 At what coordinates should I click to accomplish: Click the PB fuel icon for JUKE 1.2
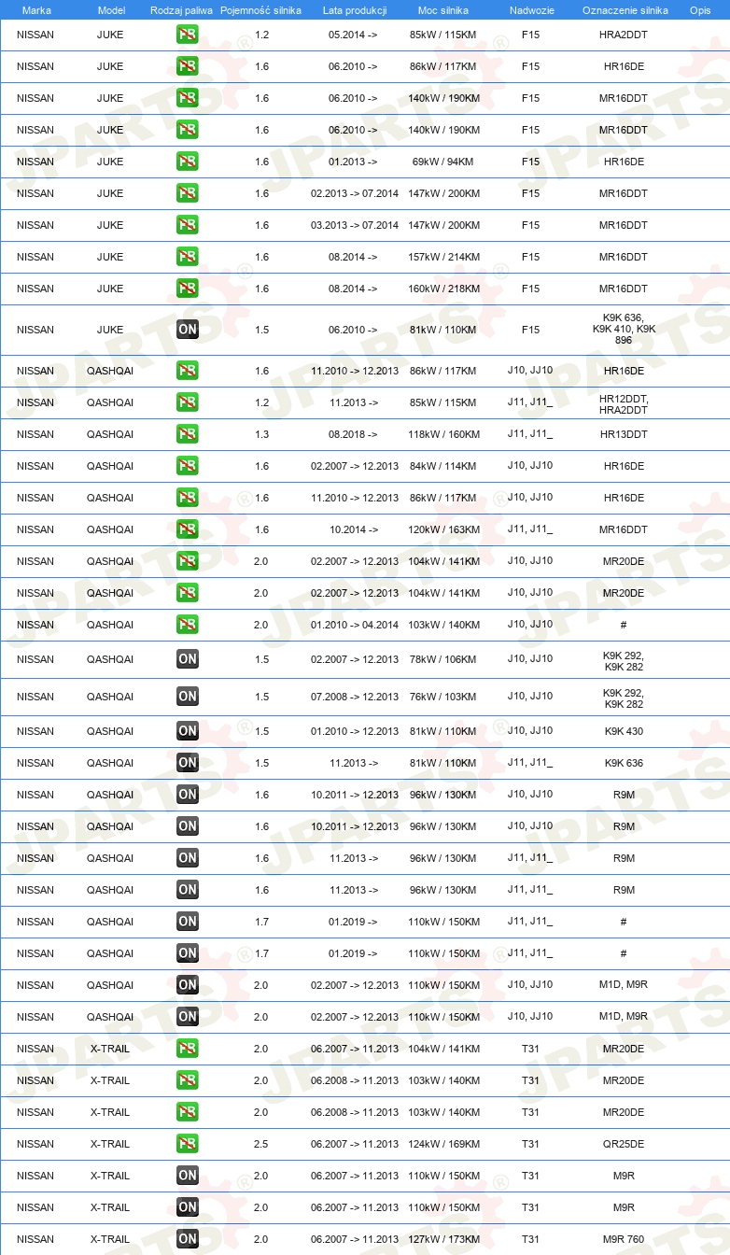188,35
